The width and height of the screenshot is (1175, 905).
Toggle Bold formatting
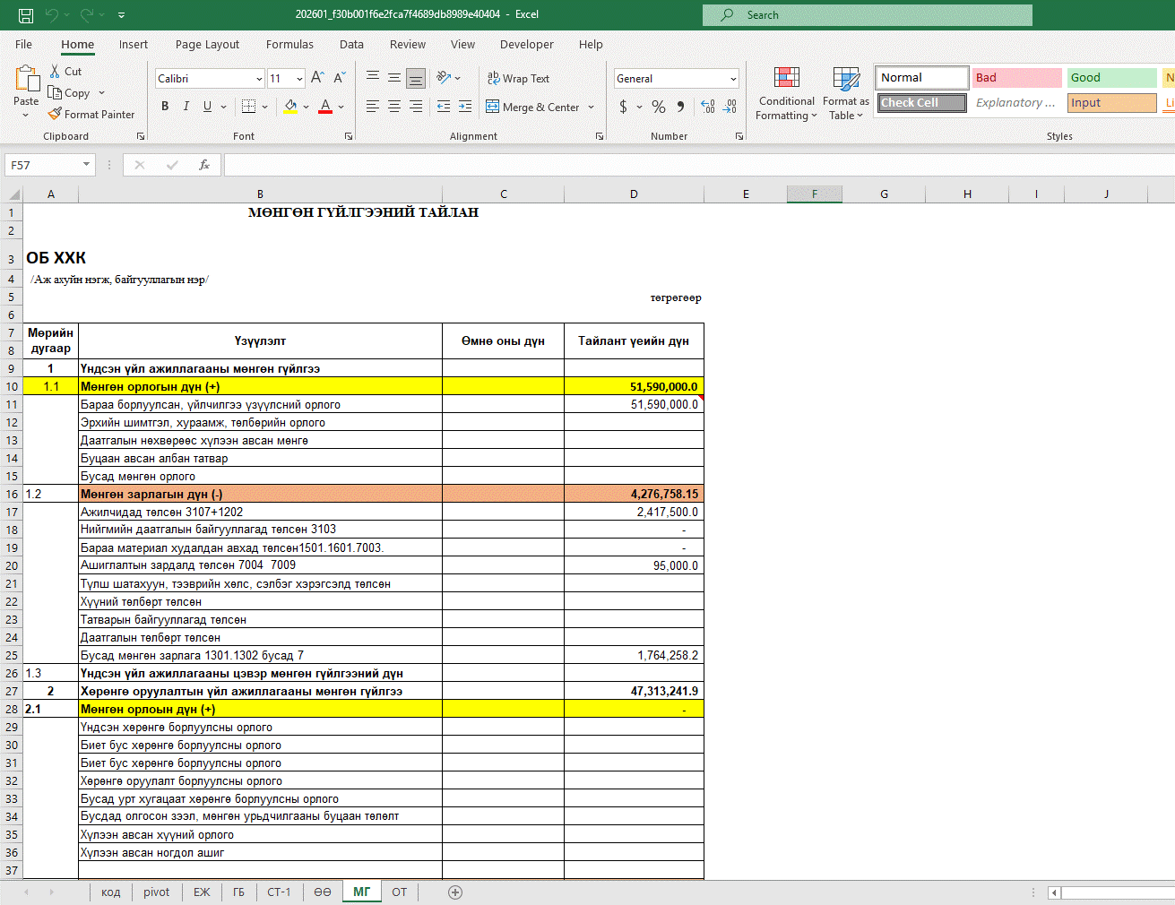point(165,107)
